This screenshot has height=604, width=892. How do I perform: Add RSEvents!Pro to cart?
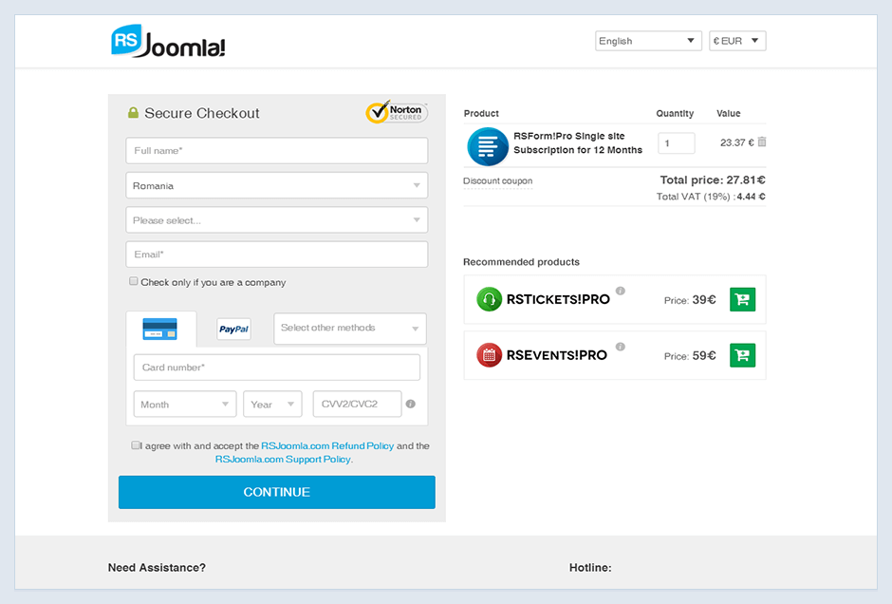click(x=742, y=356)
